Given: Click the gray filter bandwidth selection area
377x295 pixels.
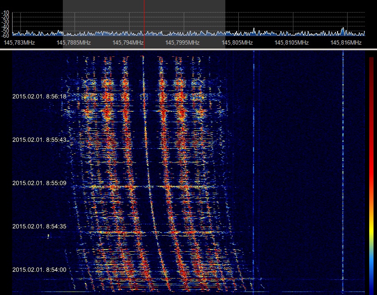Looking at the screenshot, I should (x=144, y=24).
